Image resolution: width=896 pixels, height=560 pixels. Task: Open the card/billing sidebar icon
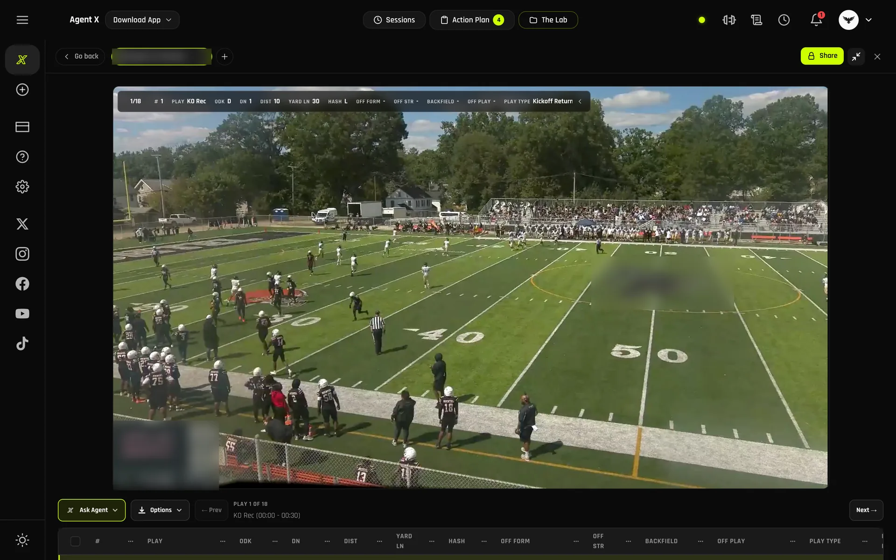[22, 127]
